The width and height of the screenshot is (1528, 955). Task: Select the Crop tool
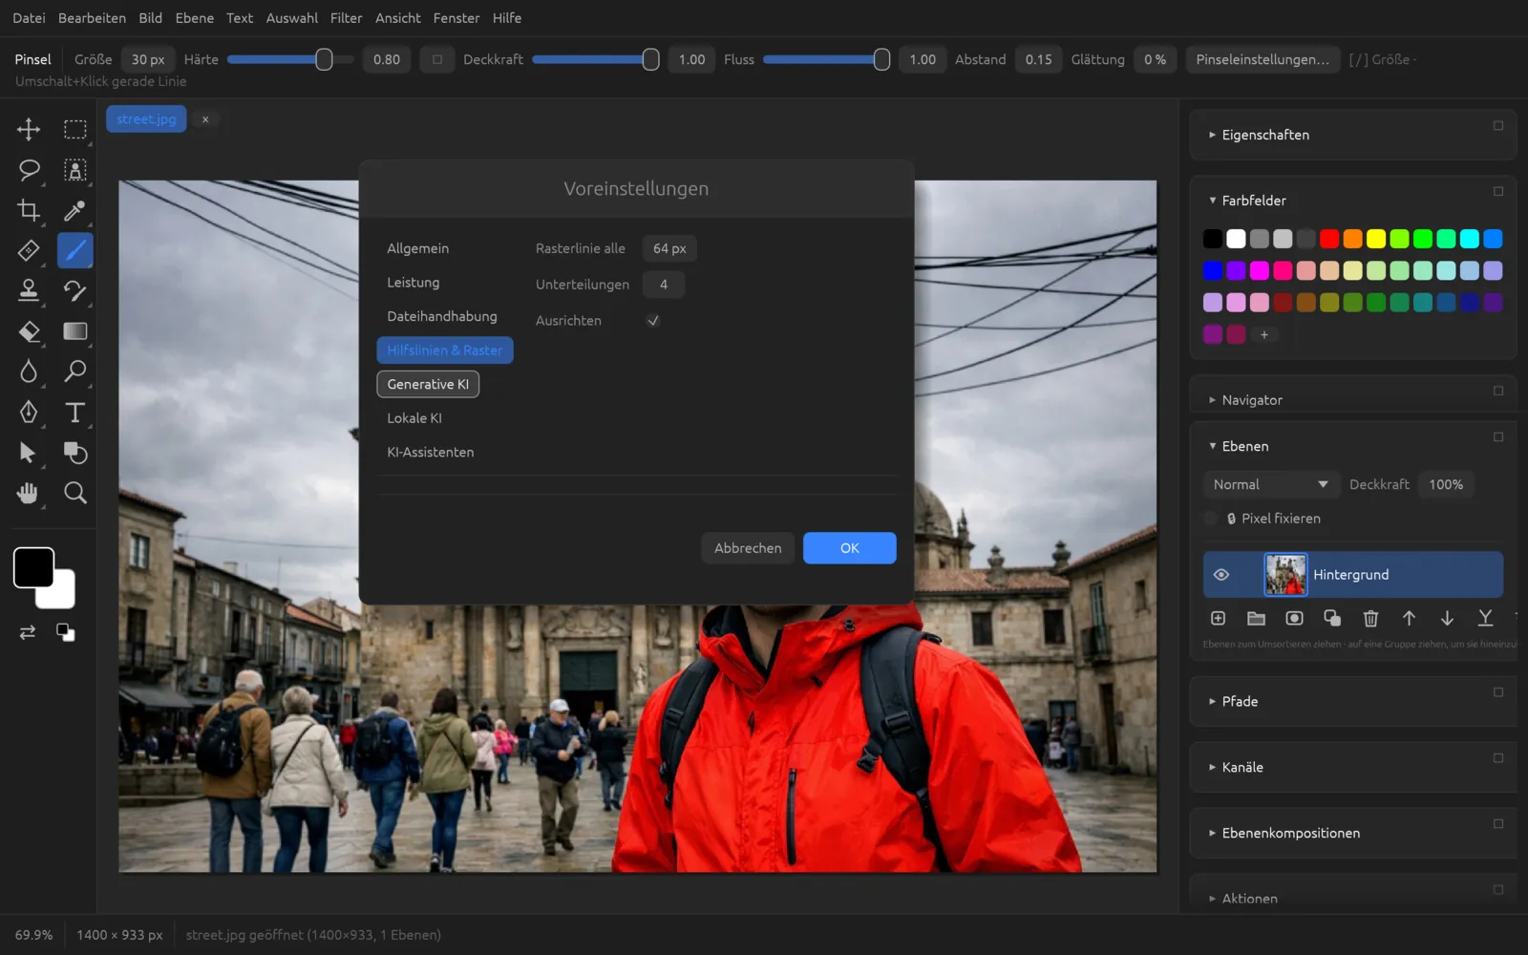(29, 210)
